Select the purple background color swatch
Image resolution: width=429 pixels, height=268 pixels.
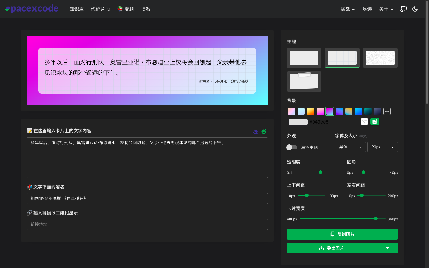pyautogui.click(x=339, y=111)
